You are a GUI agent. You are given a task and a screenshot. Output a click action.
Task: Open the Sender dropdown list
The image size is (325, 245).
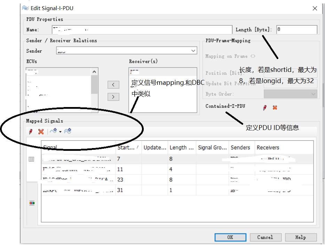click(x=193, y=51)
